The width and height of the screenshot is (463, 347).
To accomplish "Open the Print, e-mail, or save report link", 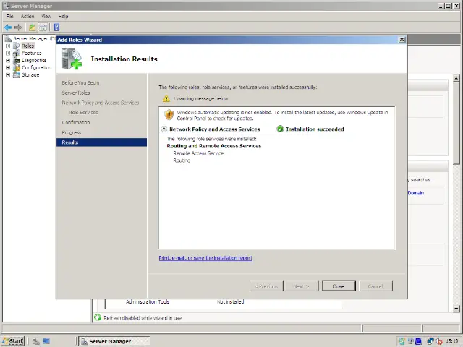I will point(205,258).
